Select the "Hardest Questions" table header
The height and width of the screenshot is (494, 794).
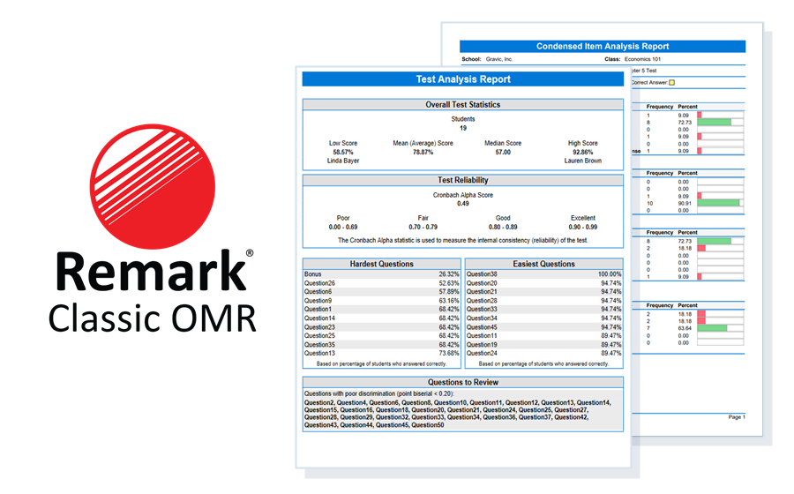[x=382, y=264]
